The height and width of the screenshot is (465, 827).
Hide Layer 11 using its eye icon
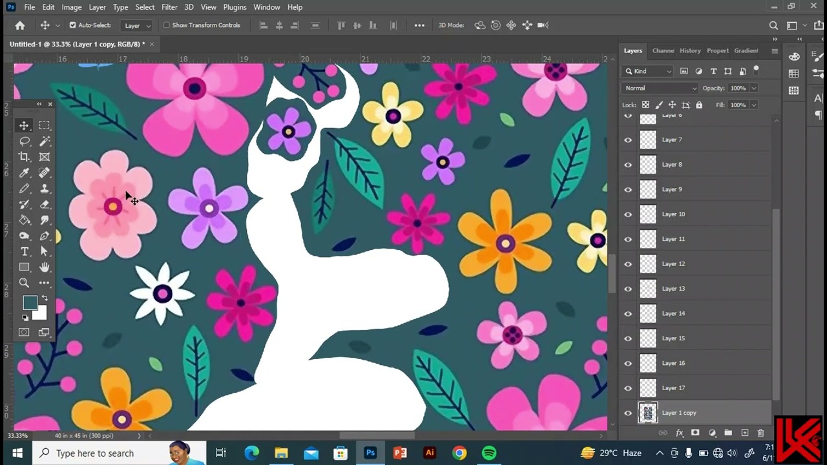[628, 240]
